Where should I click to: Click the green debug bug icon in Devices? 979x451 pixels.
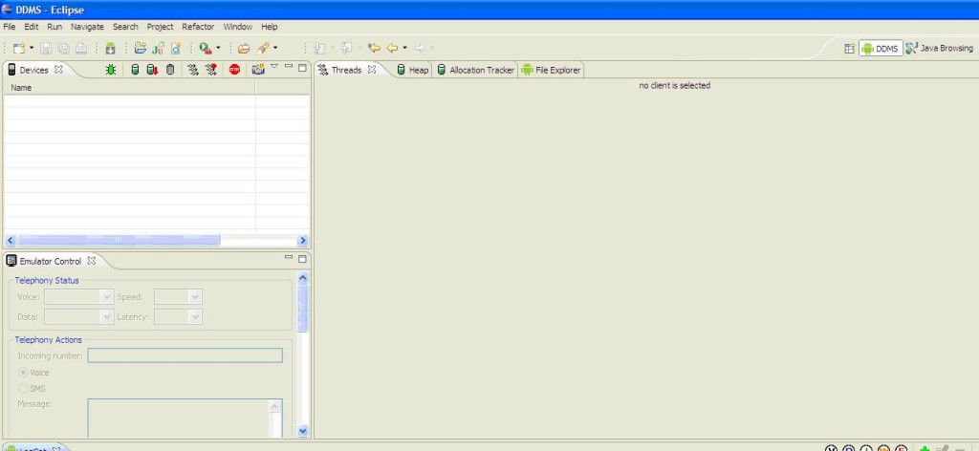(112, 70)
